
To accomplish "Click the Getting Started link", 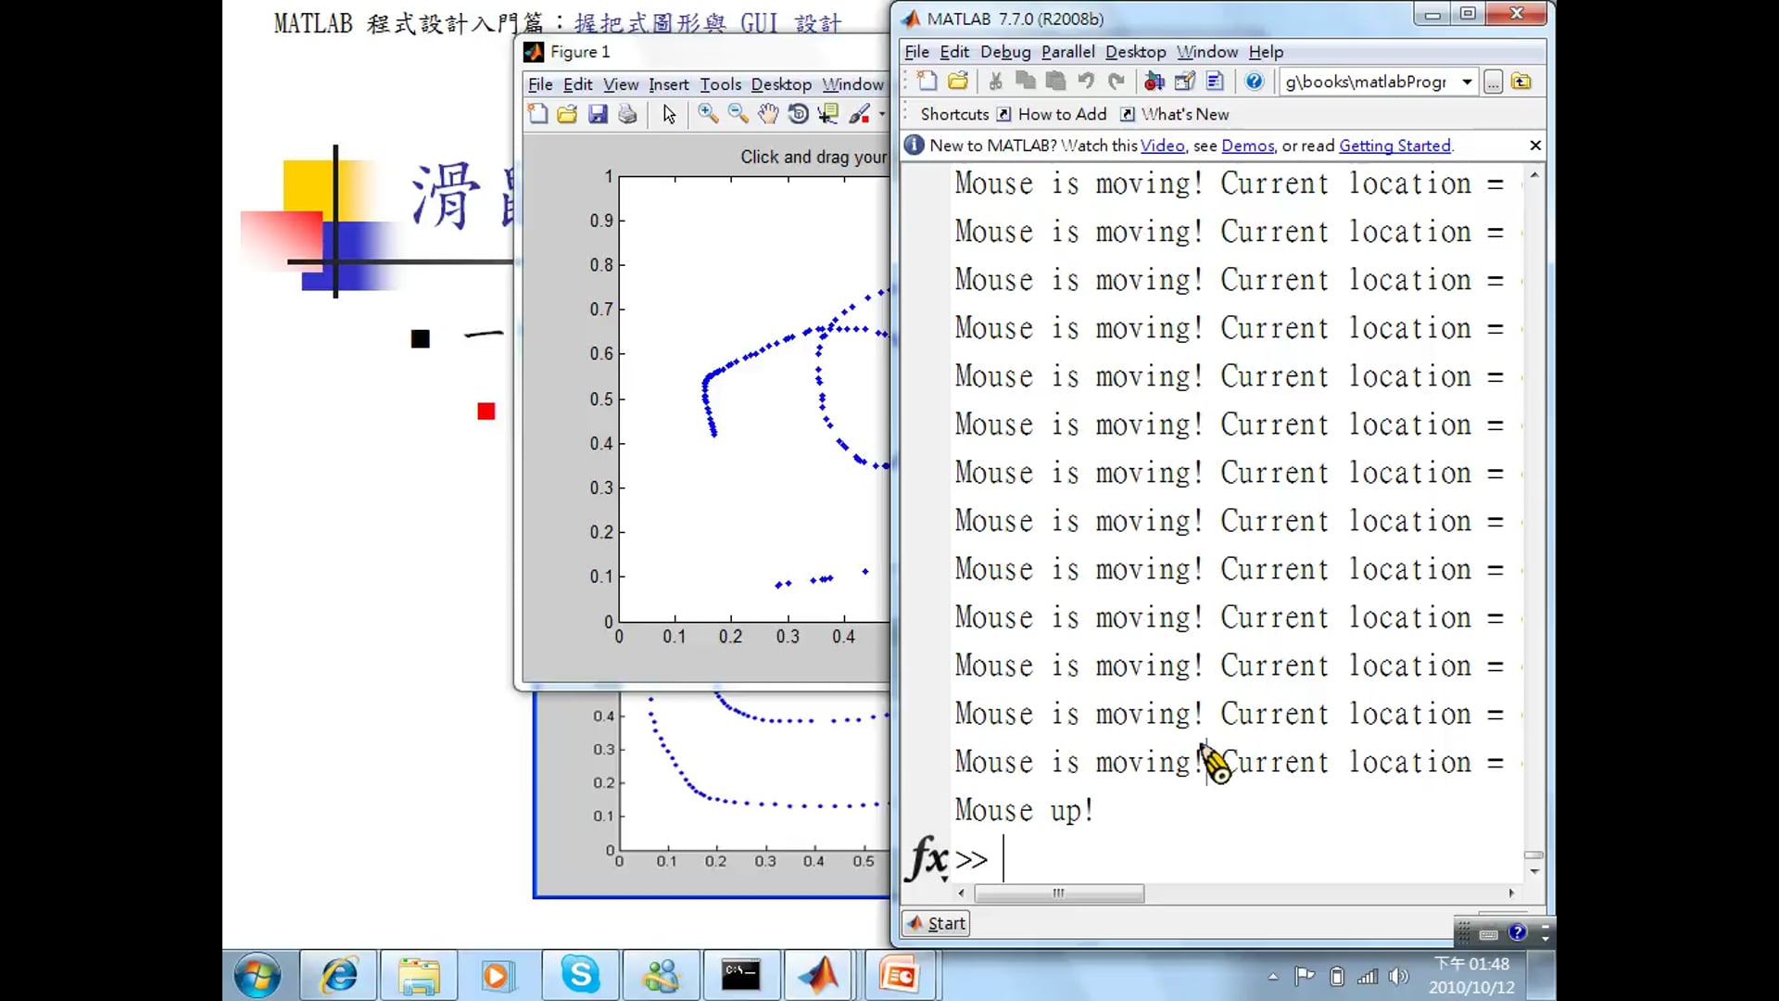I will [1394, 146].
